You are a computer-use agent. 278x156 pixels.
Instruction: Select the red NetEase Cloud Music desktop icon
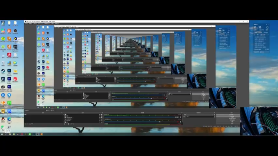point(9,55)
